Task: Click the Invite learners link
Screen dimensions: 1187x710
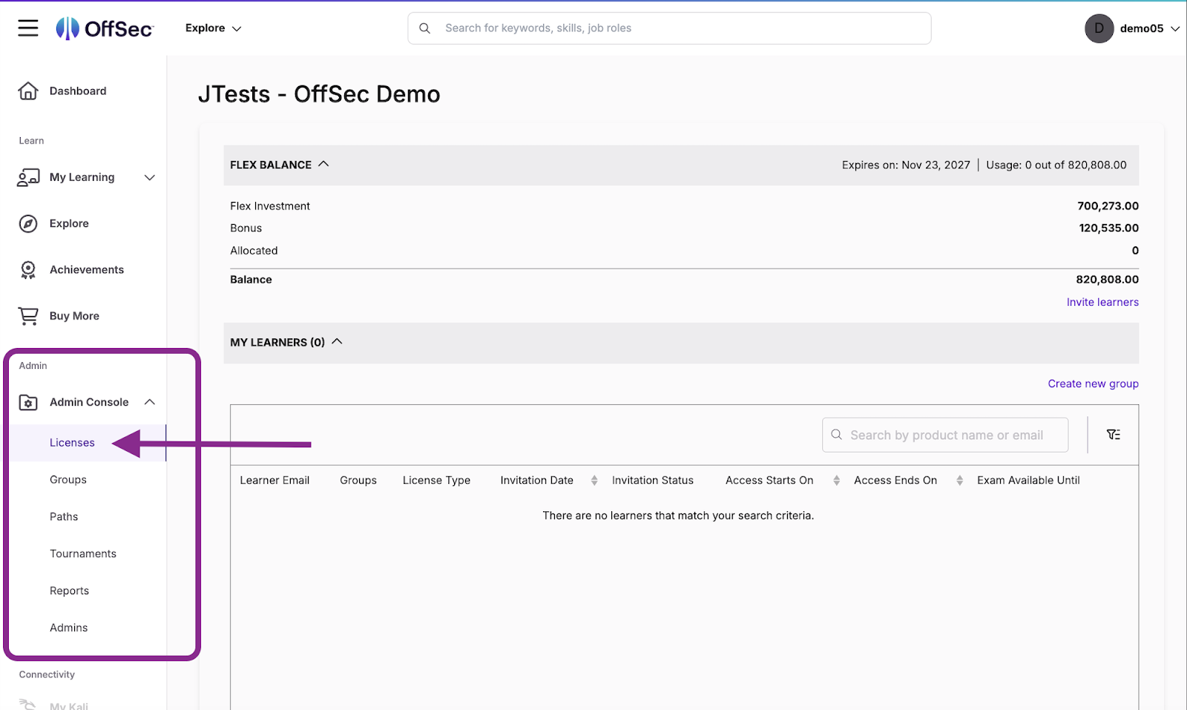Action: point(1102,302)
